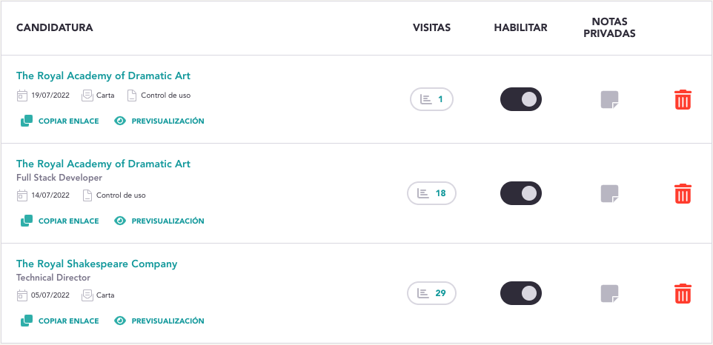Toggle Habilitar for Full Stack Developer
The width and height of the screenshot is (713, 345).
(x=521, y=193)
